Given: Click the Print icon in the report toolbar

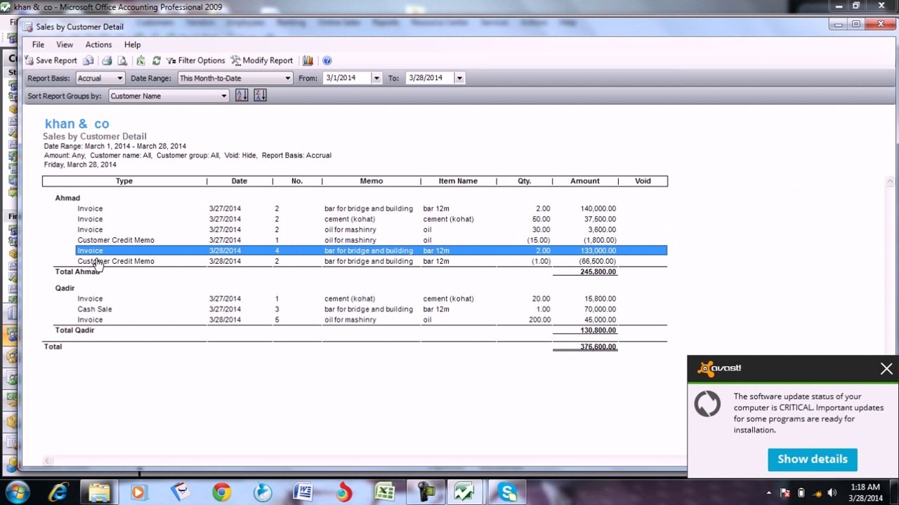Looking at the screenshot, I should pos(107,61).
